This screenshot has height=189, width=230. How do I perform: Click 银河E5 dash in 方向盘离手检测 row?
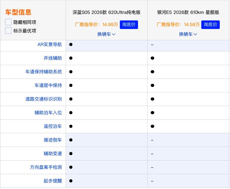point(152,167)
